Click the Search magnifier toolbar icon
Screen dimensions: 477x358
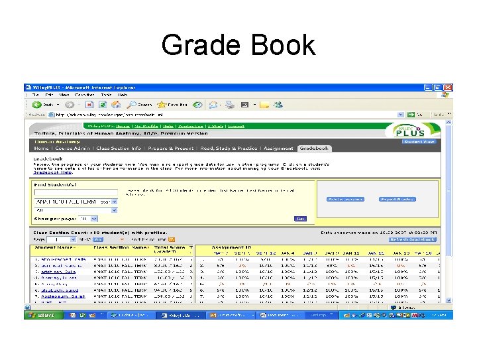point(131,105)
